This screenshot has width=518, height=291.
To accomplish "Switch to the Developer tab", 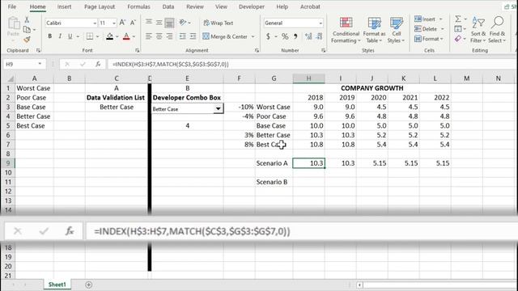I will [252, 6].
